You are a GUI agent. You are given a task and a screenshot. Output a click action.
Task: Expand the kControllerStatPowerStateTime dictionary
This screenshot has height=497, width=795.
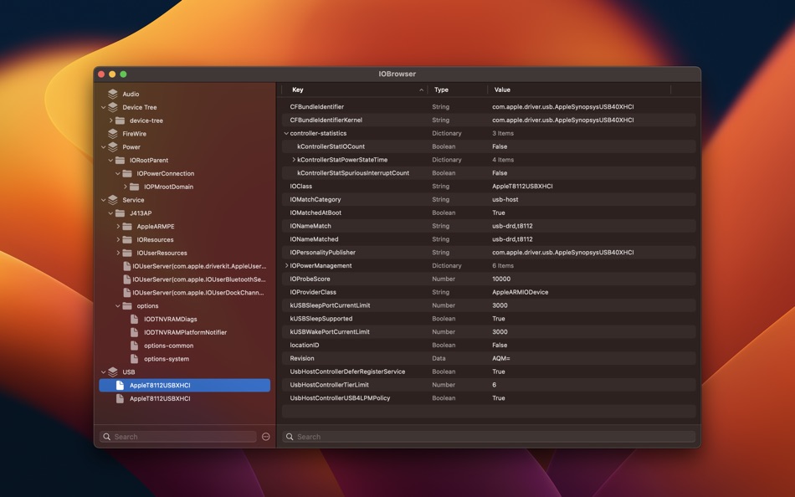click(294, 160)
